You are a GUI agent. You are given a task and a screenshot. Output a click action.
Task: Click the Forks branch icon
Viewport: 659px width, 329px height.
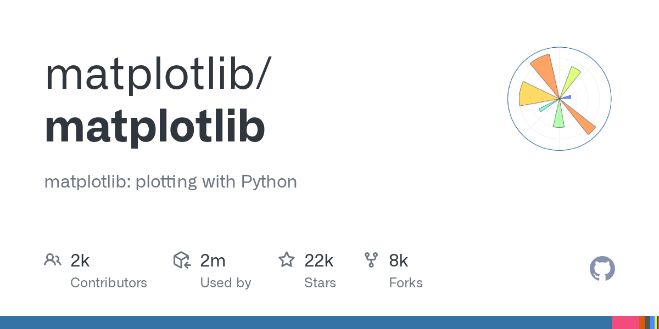click(371, 260)
